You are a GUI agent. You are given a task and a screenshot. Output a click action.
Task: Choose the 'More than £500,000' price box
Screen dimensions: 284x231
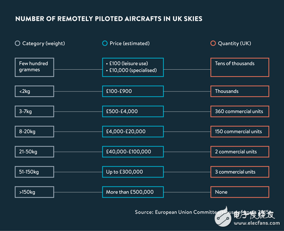(x=133, y=192)
